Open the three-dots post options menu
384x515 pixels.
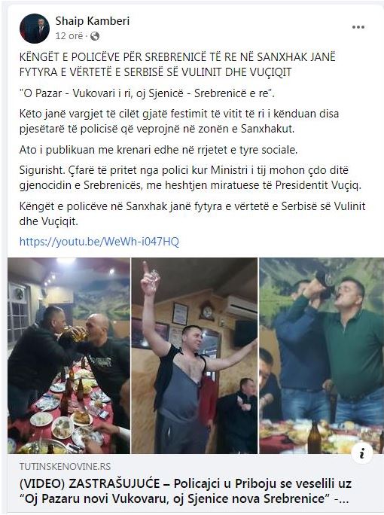coord(358,27)
